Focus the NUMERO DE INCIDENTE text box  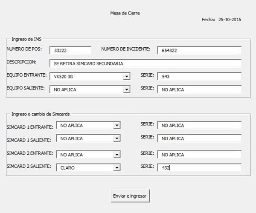pyautogui.click(x=199, y=50)
